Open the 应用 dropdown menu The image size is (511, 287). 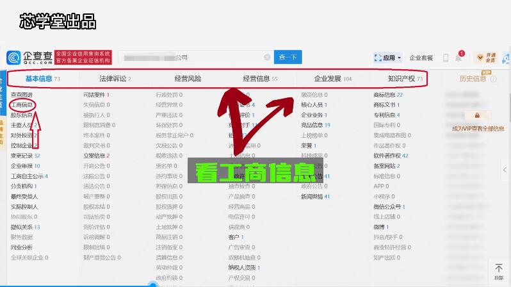pyautogui.click(x=387, y=58)
